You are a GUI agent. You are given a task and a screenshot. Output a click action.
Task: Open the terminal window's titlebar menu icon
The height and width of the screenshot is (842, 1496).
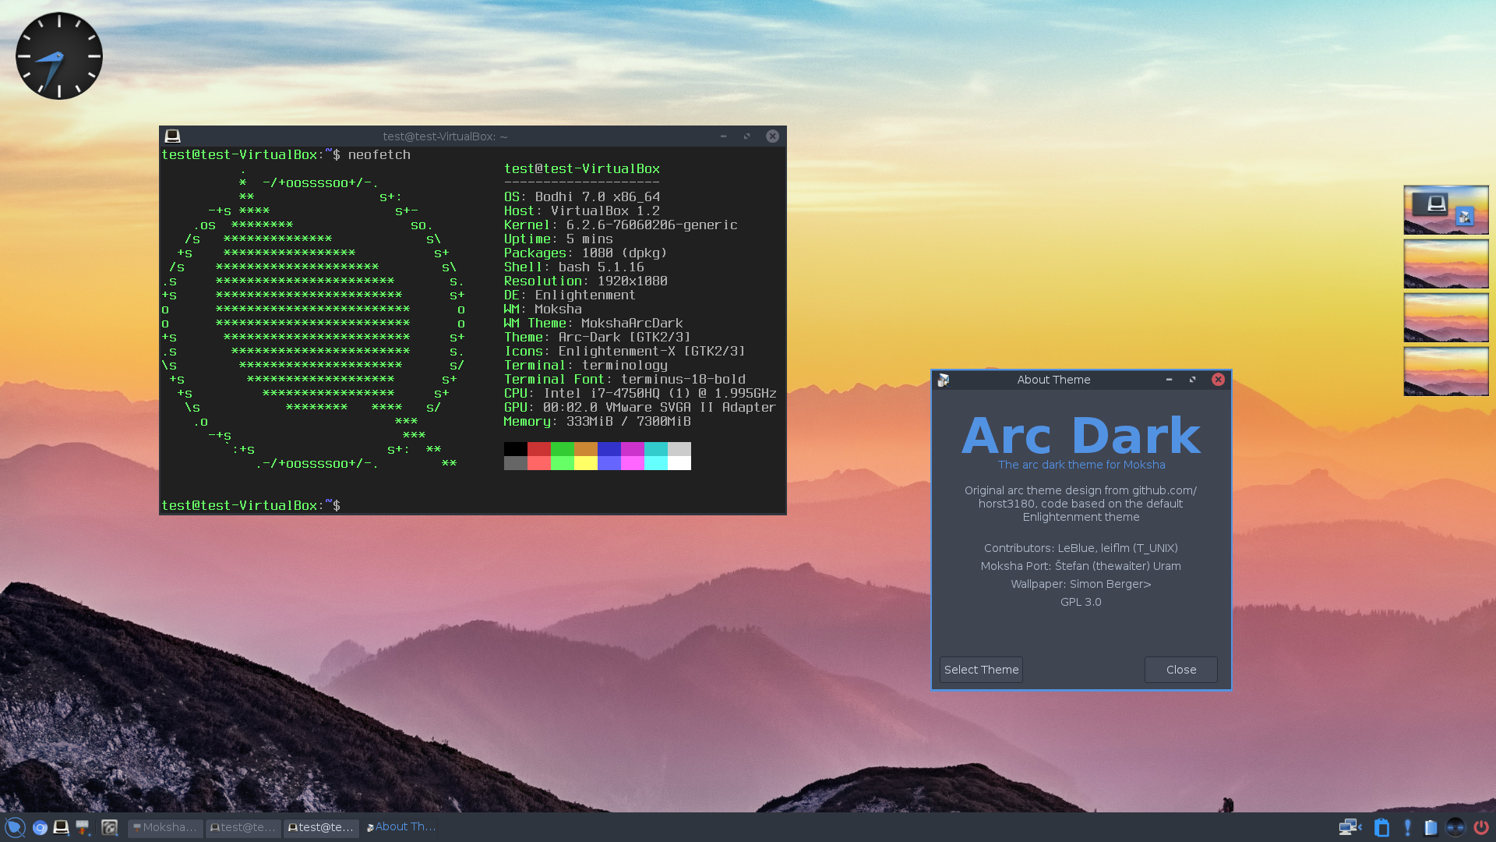(172, 136)
